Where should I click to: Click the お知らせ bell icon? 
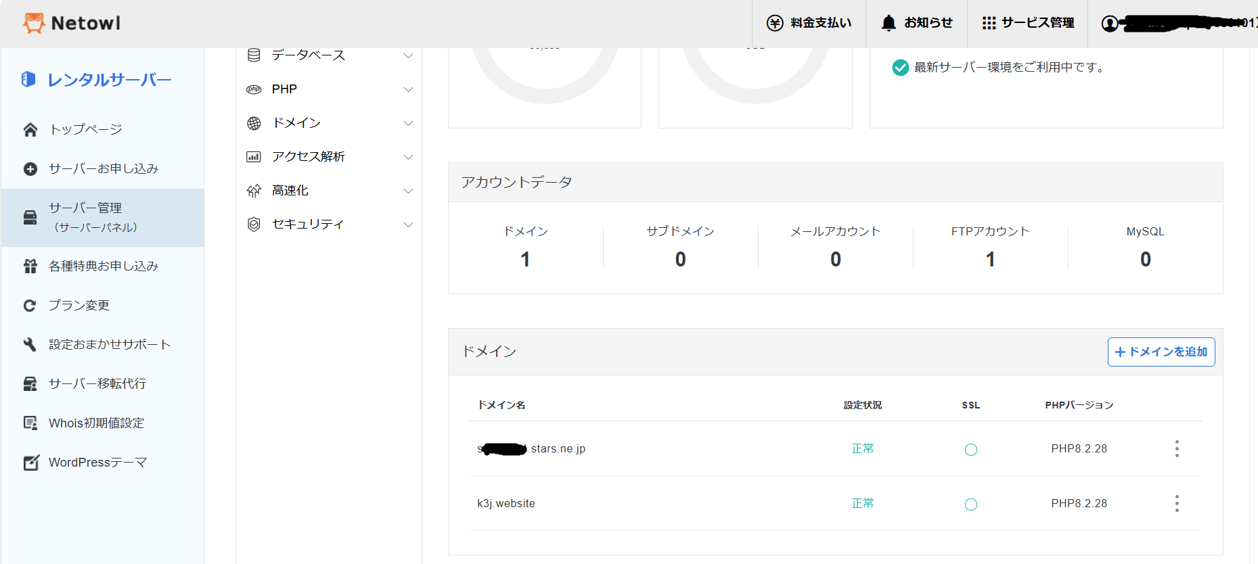pyautogui.click(x=889, y=23)
